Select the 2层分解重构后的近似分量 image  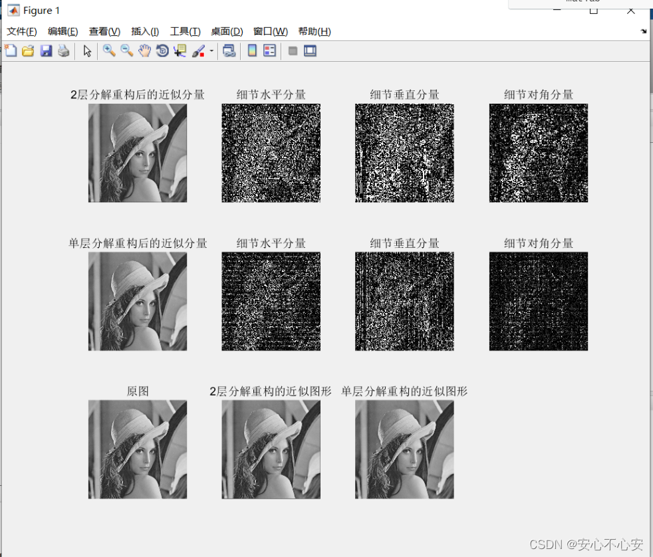point(138,153)
